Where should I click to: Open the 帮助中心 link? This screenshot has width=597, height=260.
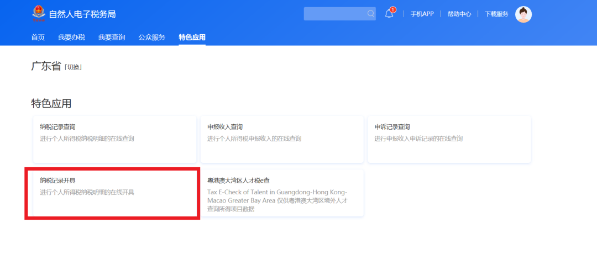coord(459,14)
